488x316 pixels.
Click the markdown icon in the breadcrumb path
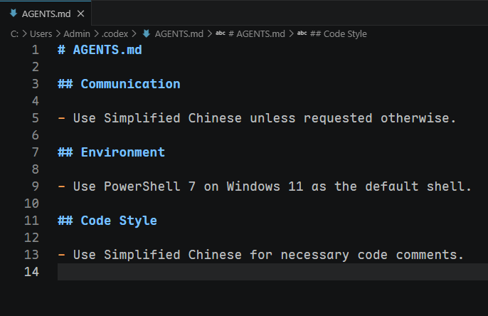[x=147, y=33]
